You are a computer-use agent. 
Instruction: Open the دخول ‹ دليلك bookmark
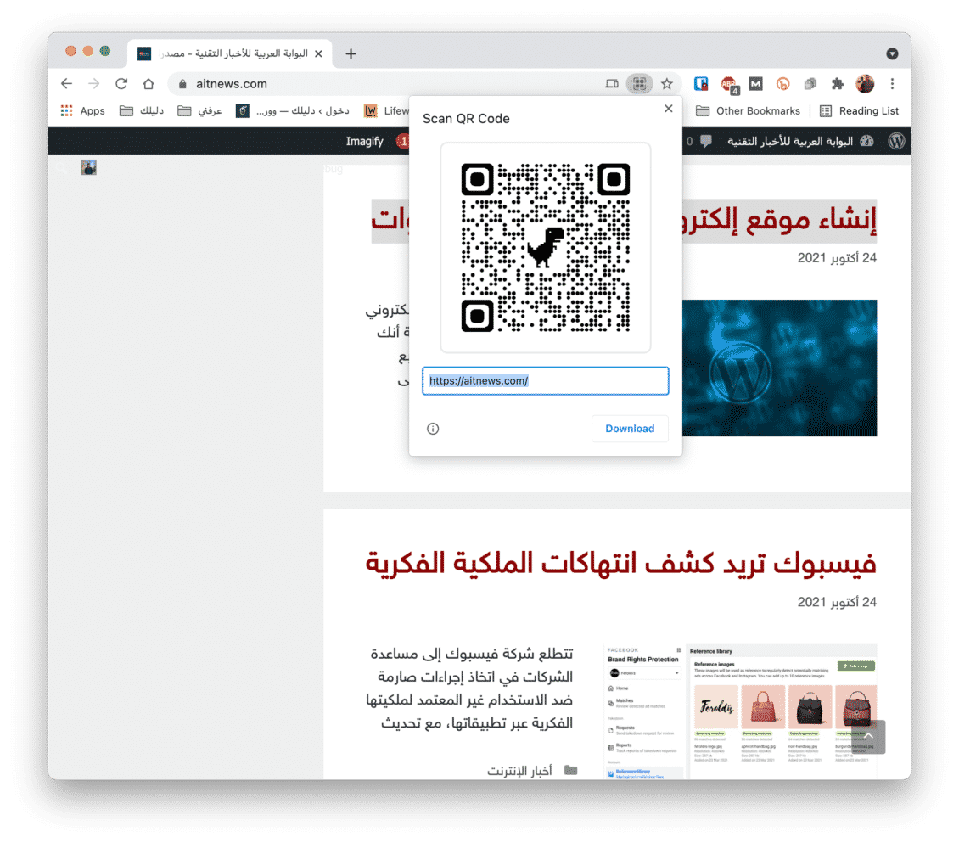pyautogui.click(x=293, y=110)
